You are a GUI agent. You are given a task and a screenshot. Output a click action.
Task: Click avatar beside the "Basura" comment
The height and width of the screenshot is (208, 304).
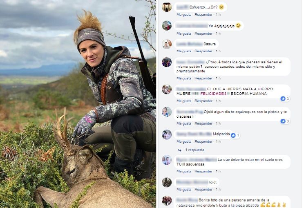pyautogui.click(x=167, y=44)
